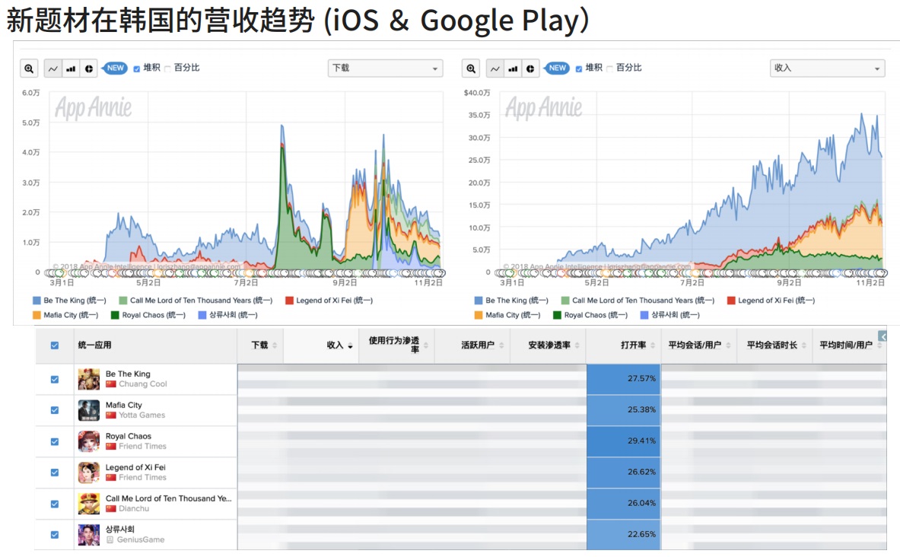The width and height of the screenshot is (900, 557).
Task: Select line chart icon on downloads chart
Action: [52, 68]
